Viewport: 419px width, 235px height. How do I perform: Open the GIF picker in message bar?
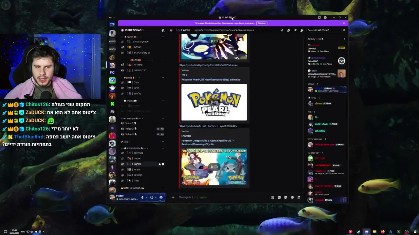pos(279,197)
